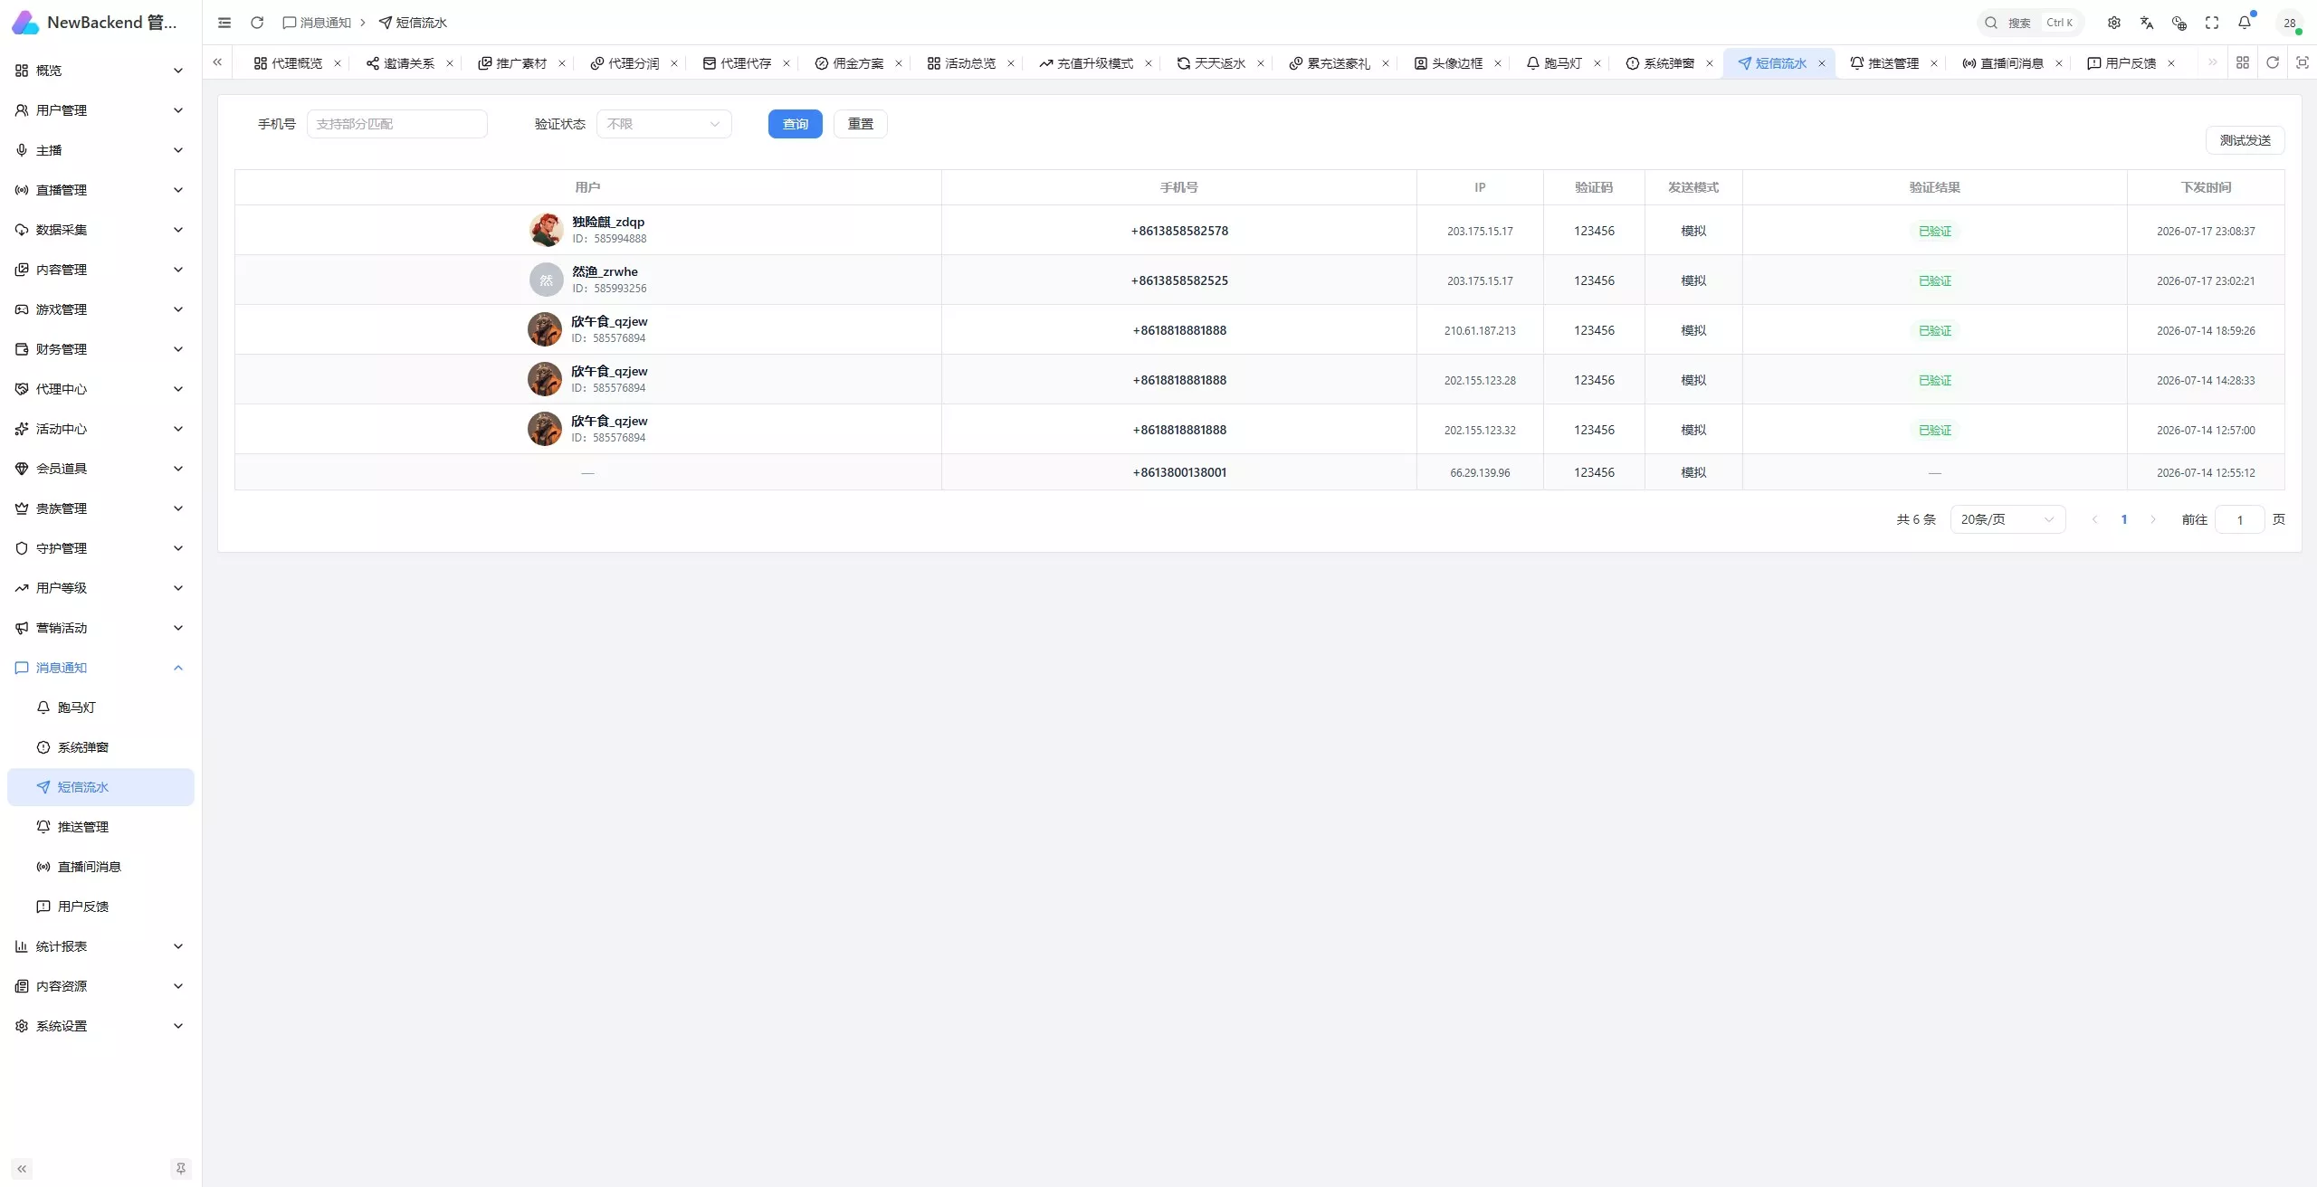The image size is (2317, 1187).
Task: Expand the 贵族管理 sidebar menu
Action: [100, 508]
